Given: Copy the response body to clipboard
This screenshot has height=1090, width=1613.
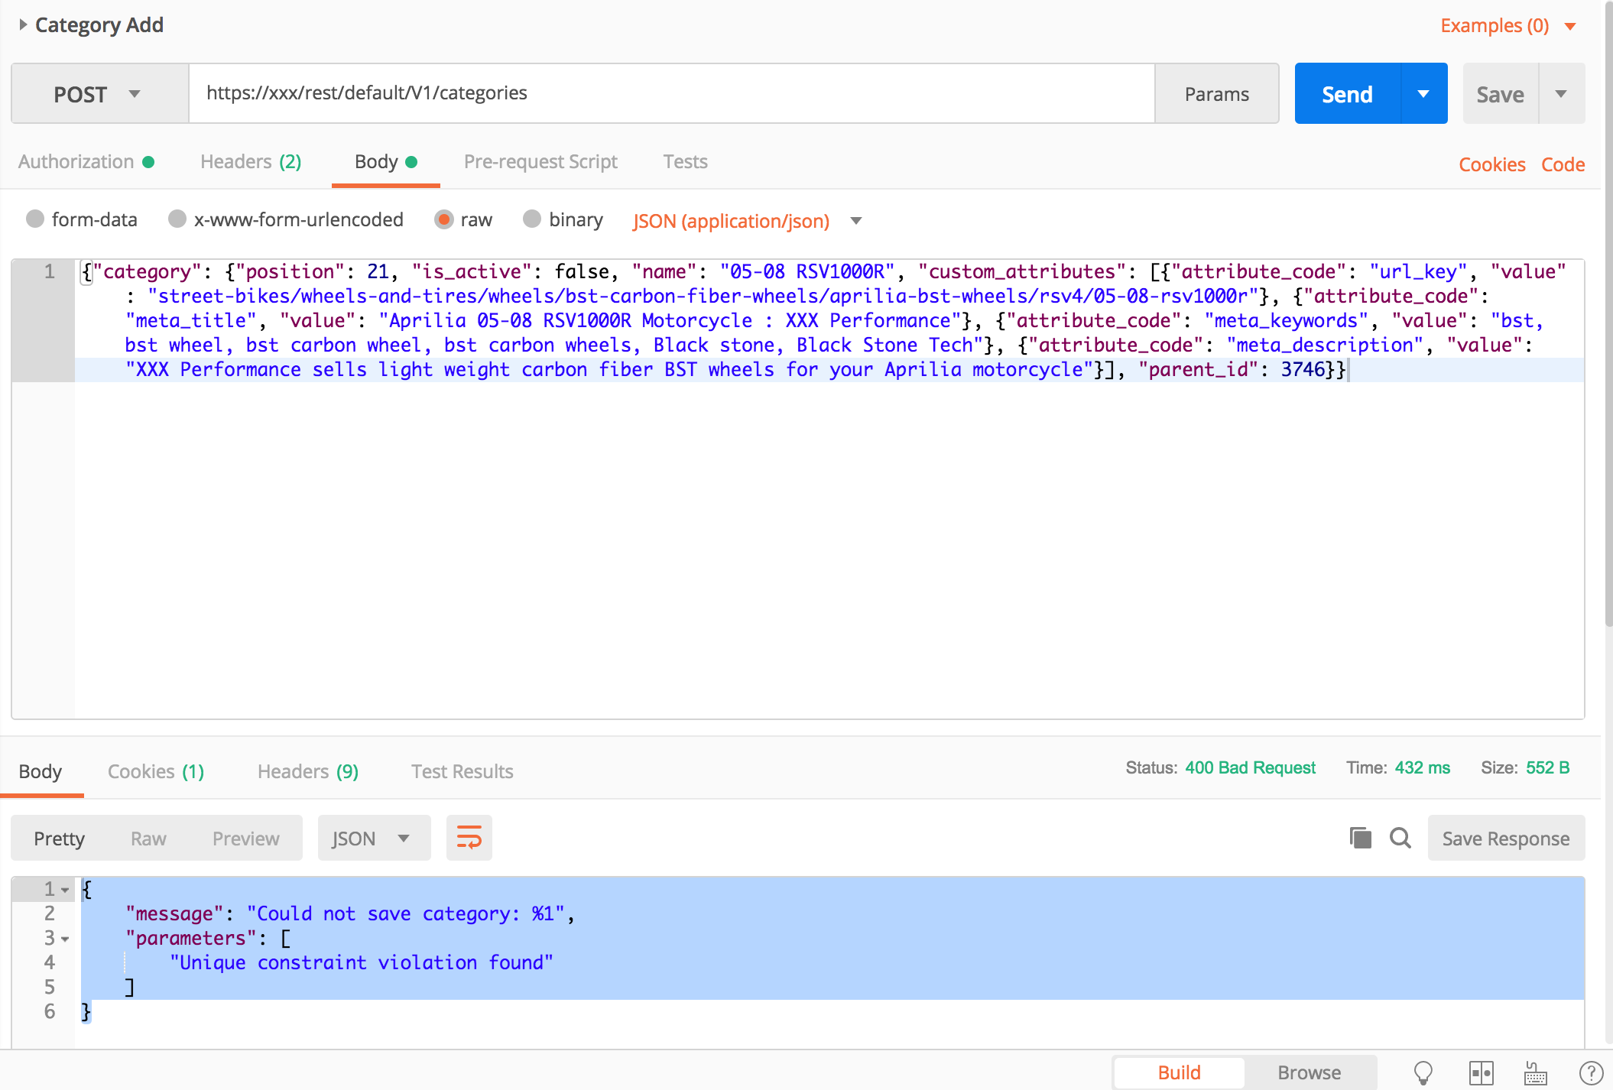Looking at the screenshot, I should pos(1360,837).
